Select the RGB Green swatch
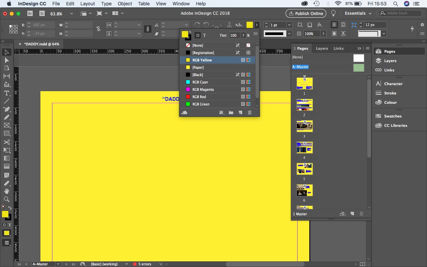The image size is (427, 267). 218,104
